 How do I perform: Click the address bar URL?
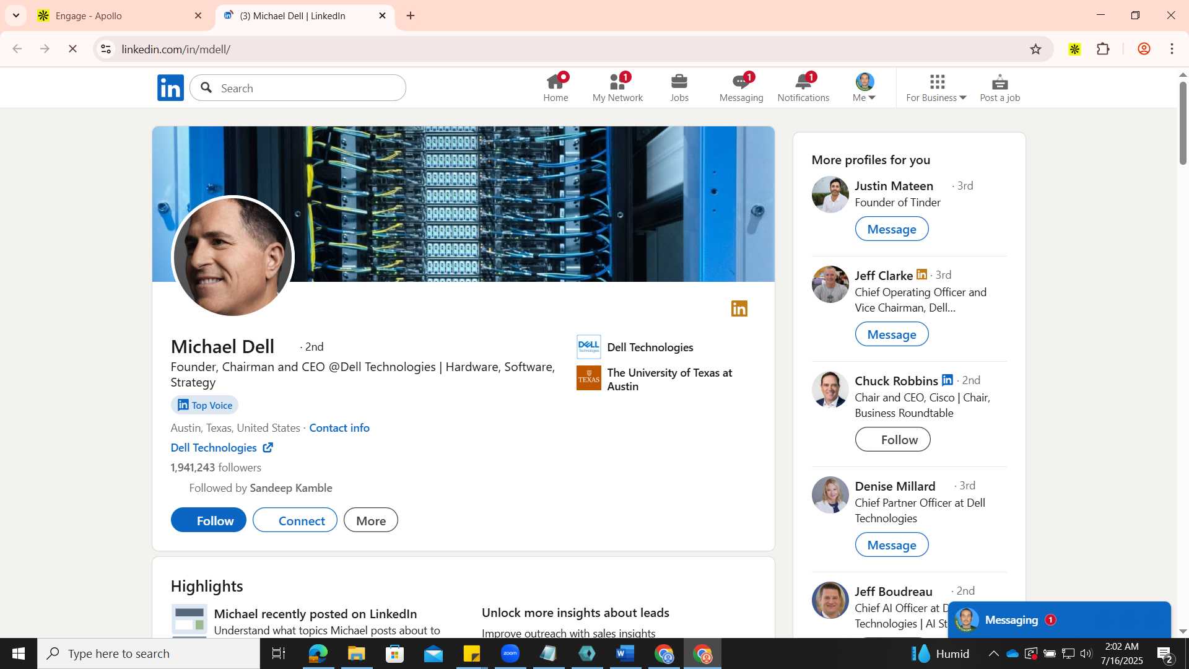pyautogui.click(x=176, y=49)
